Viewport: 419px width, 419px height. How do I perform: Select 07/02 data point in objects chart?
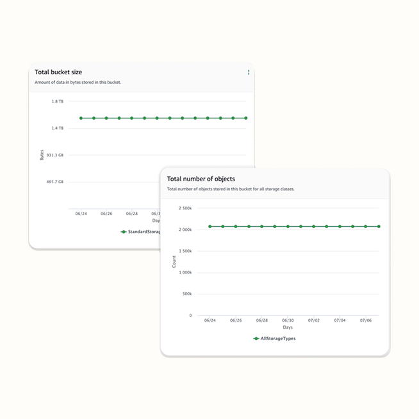coord(314,226)
